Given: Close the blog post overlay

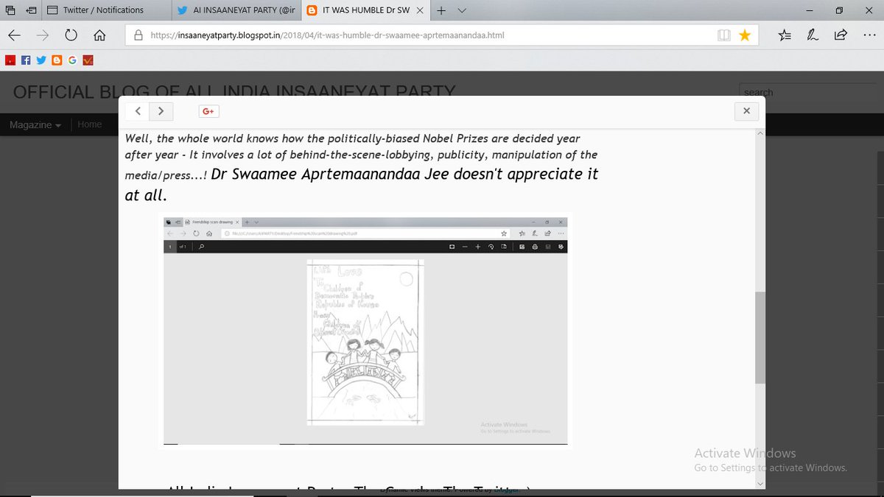Looking at the screenshot, I should coord(746,111).
